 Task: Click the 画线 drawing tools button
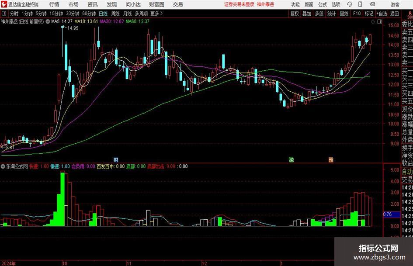(x=344, y=14)
